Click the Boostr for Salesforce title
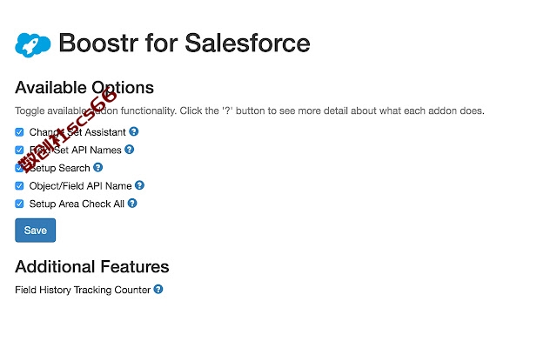 click(185, 43)
